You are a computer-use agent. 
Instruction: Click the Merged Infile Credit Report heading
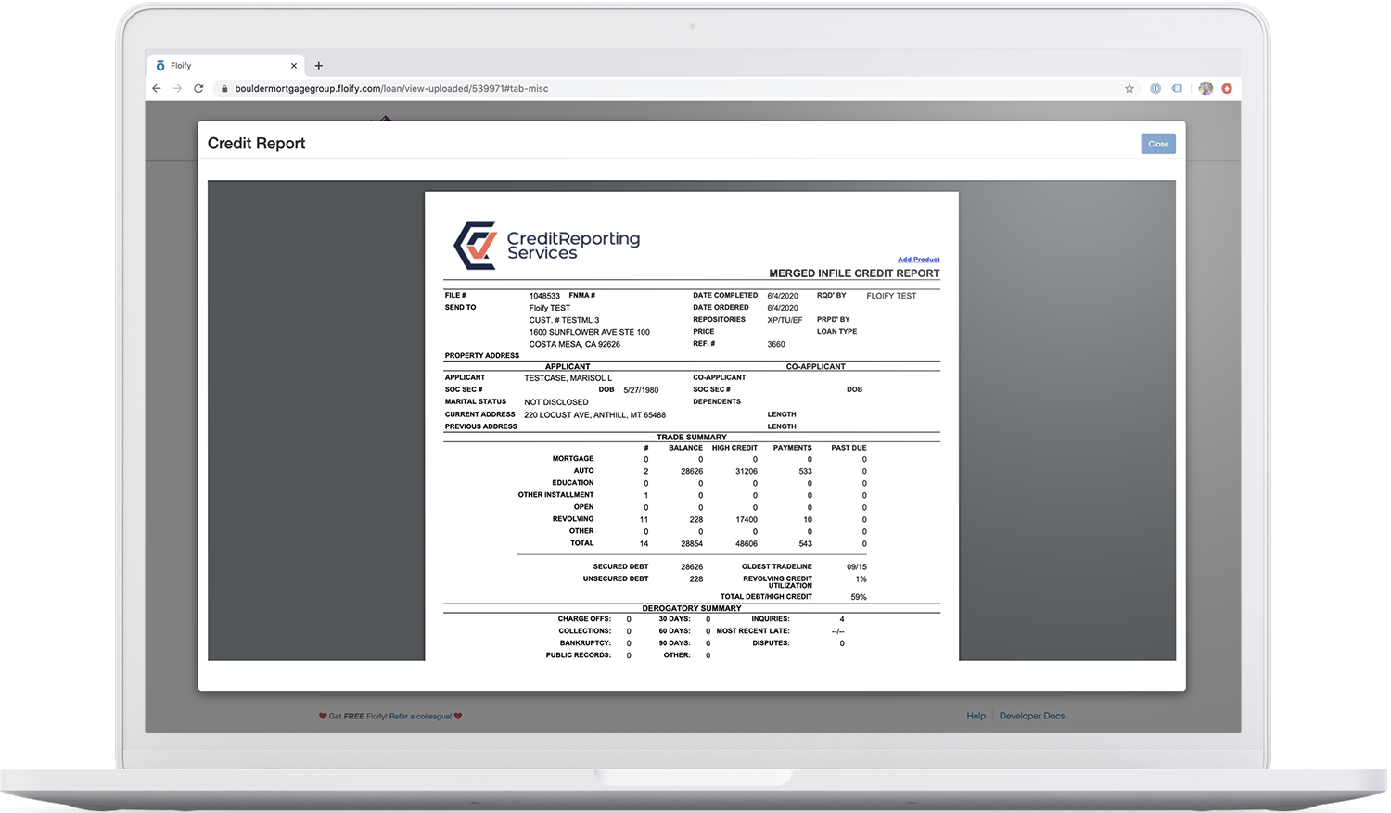(x=854, y=273)
